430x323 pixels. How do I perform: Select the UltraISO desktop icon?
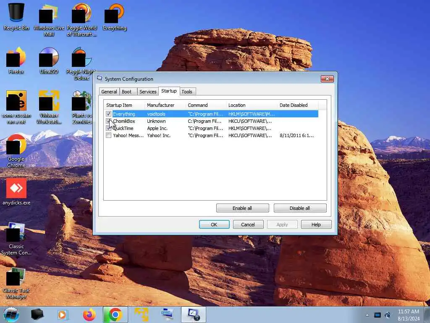tap(49, 60)
